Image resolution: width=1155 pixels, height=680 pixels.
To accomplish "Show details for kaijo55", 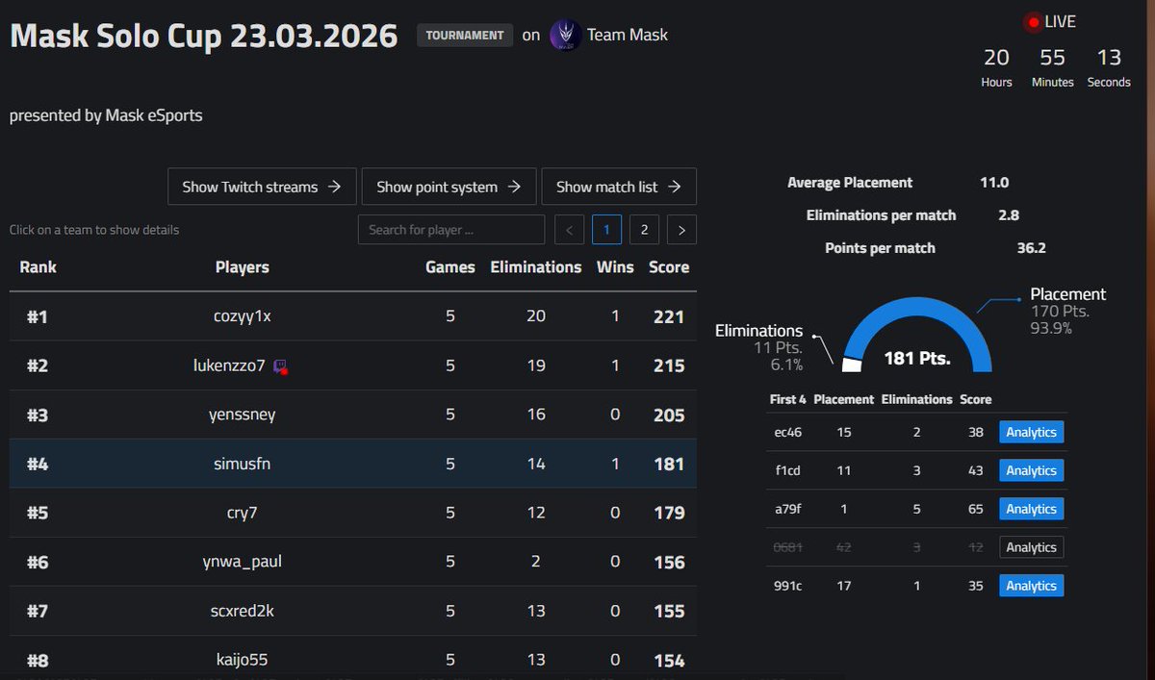I will [x=353, y=659].
